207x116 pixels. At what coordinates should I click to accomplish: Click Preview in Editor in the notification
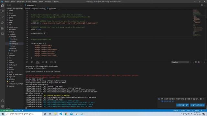click(x=197, y=105)
